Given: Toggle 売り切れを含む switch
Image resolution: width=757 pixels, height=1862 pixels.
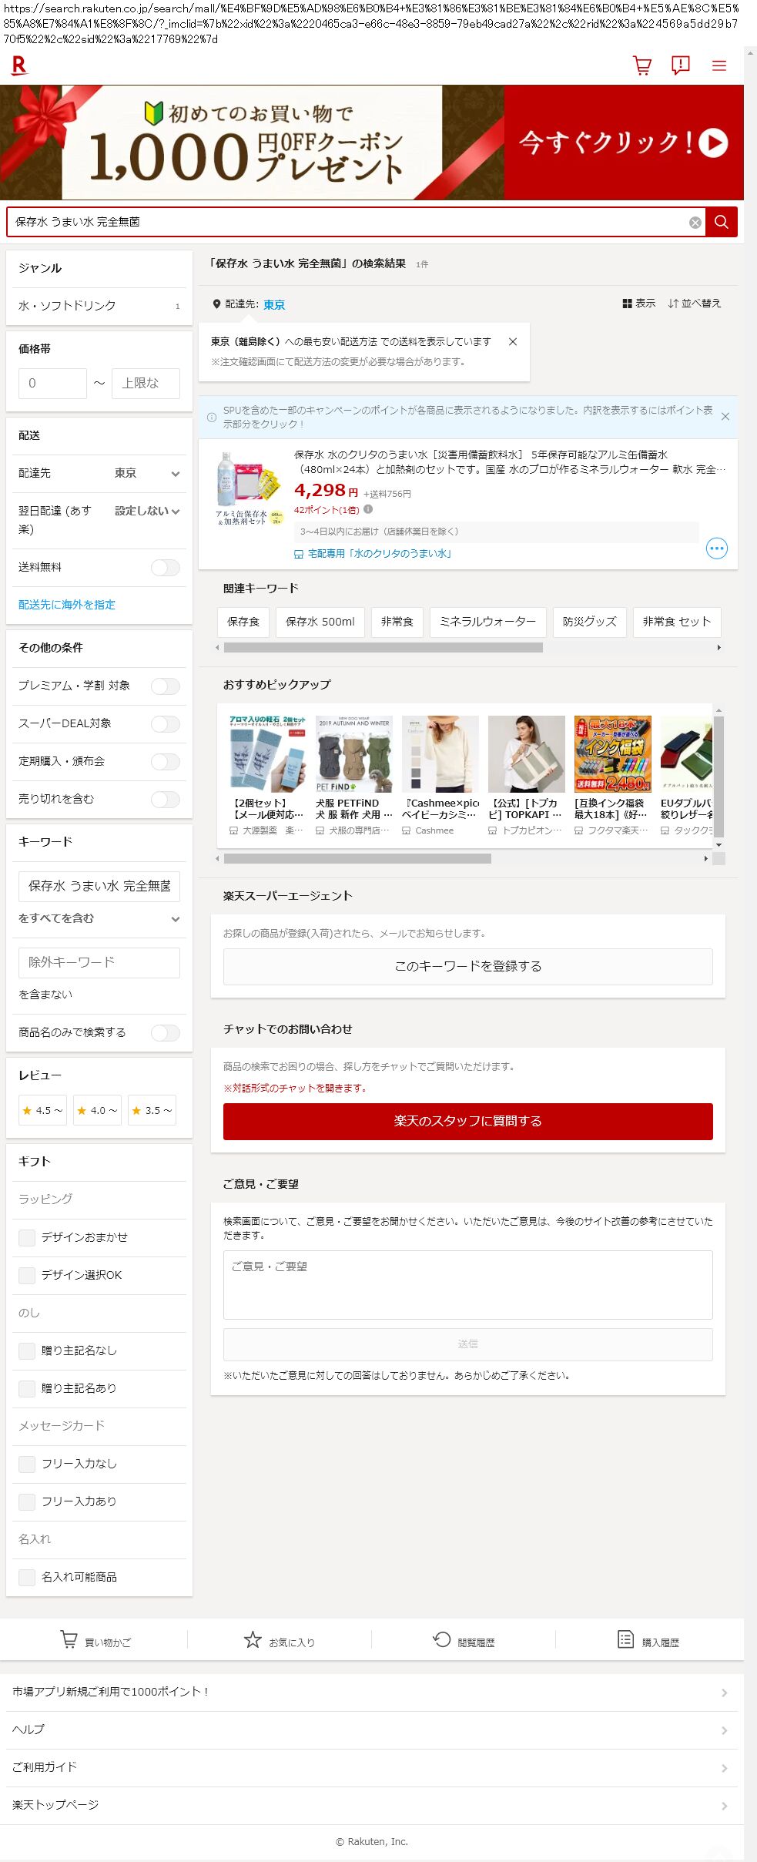Looking at the screenshot, I should (165, 800).
